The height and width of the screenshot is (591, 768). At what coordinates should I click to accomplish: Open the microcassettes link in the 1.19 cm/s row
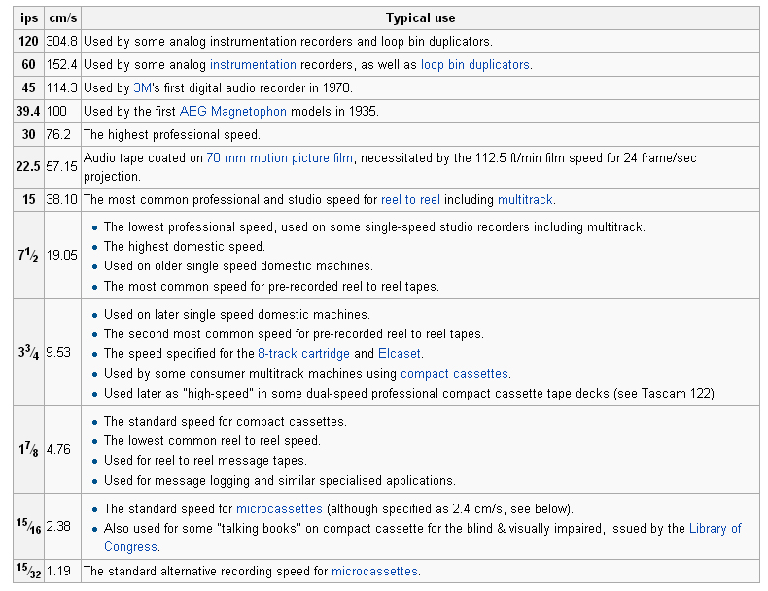(x=374, y=572)
